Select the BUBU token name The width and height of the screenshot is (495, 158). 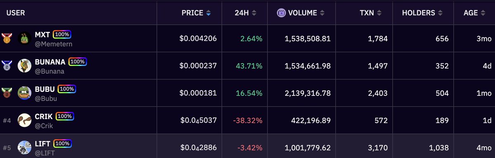[x=45, y=89]
